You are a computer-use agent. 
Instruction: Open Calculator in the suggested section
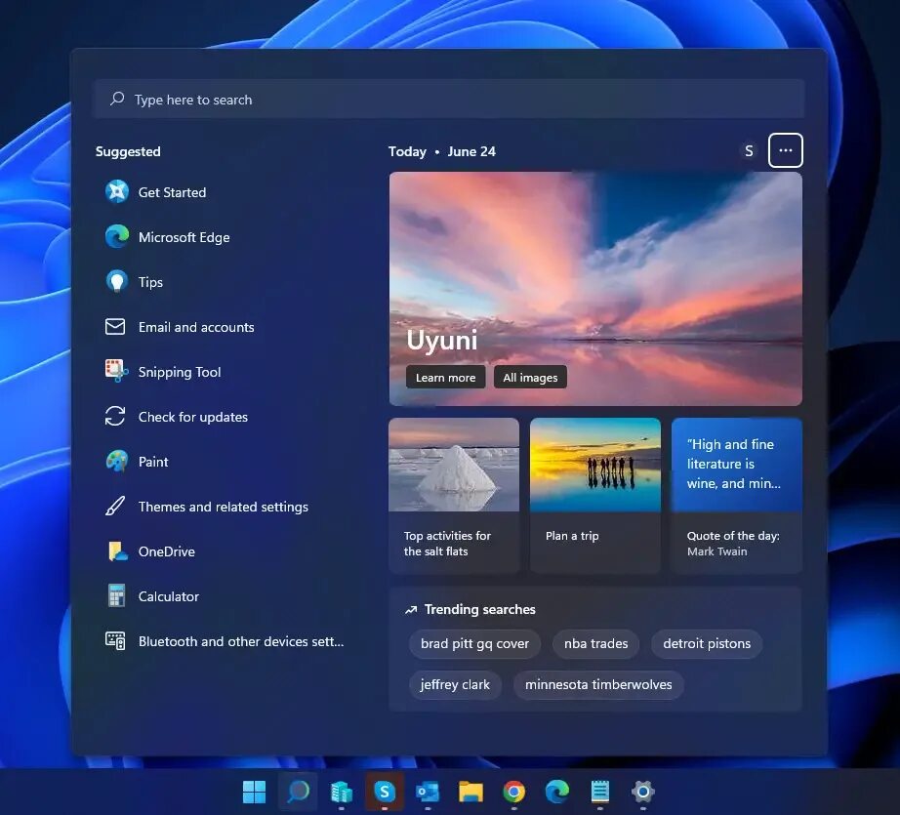(x=168, y=596)
